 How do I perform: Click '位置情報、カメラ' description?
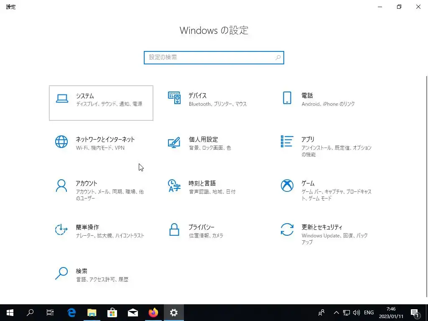206,236
